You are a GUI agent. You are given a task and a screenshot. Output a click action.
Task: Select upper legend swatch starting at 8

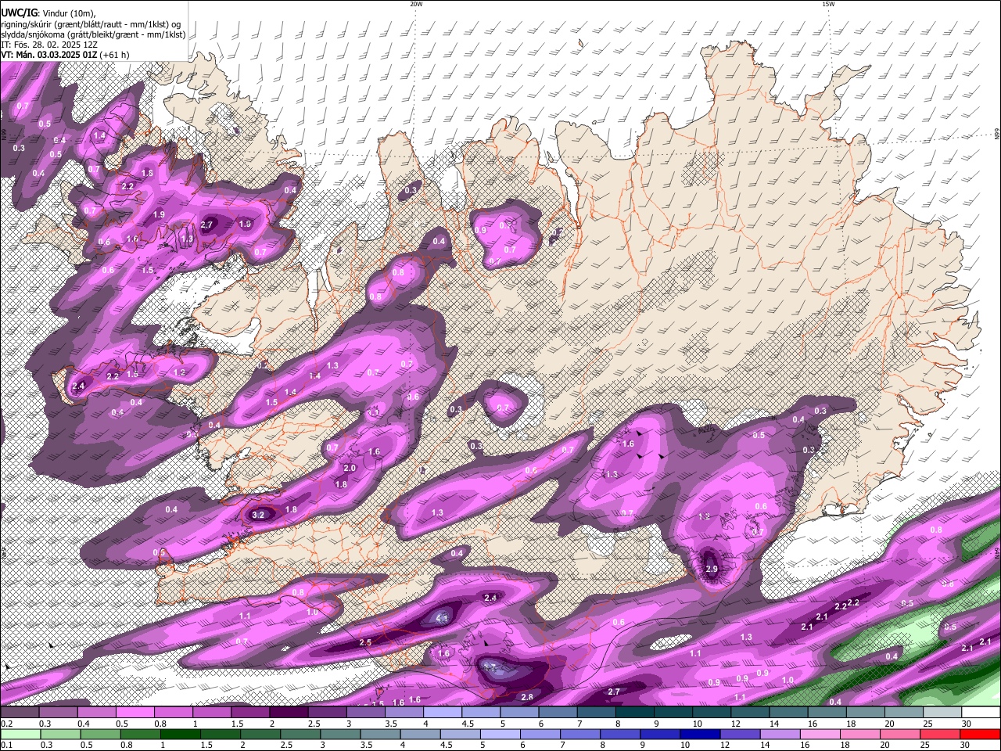[634, 713]
